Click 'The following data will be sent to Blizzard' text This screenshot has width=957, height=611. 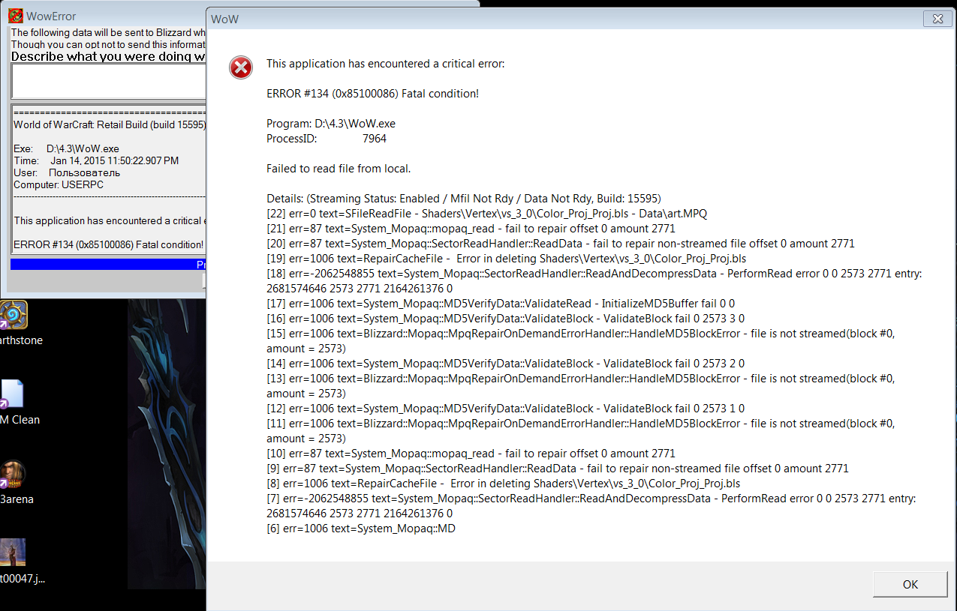click(x=109, y=33)
